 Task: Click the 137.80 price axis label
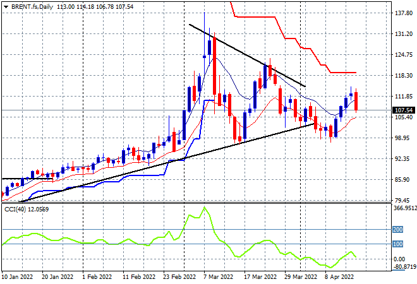point(404,13)
